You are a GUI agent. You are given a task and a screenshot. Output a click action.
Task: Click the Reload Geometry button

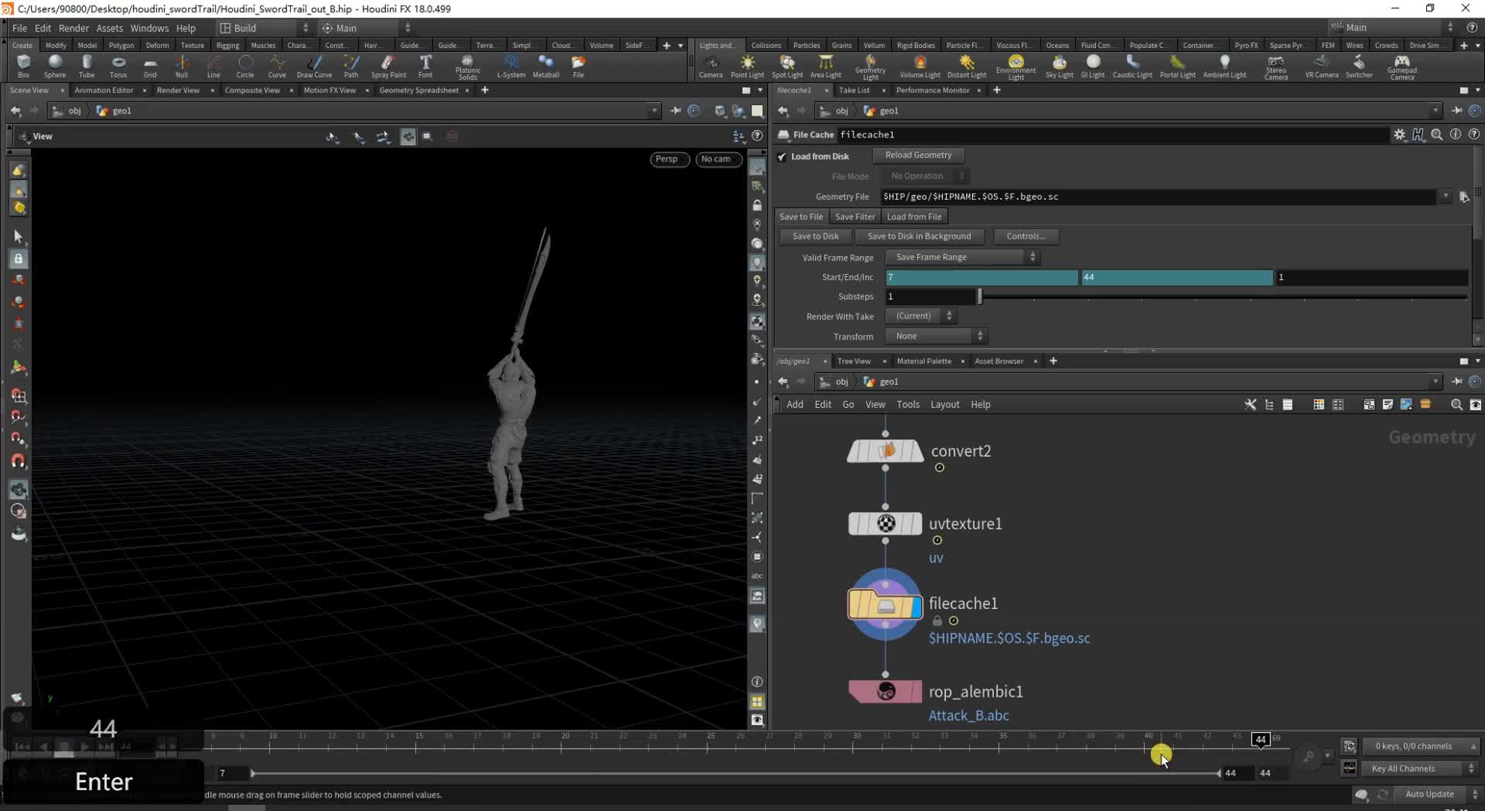[918, 156]
